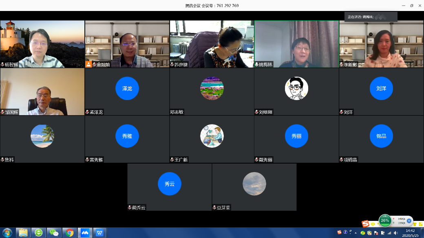Click the muted mic icon on 项锦晶's tile
Screen dimensions: 424x238
[x=342, y=160]
